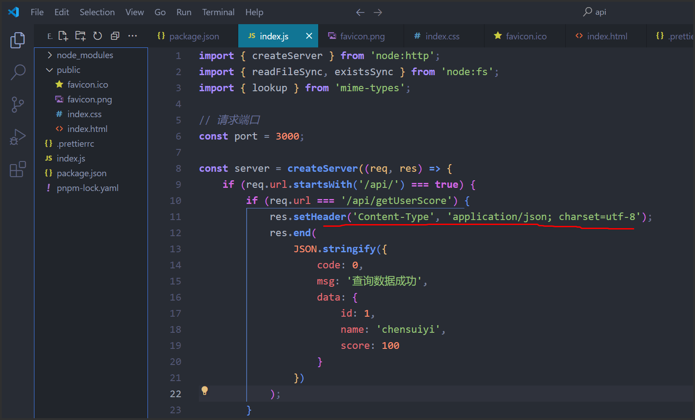Click line number 22 in the gutter

coord(176,394)
